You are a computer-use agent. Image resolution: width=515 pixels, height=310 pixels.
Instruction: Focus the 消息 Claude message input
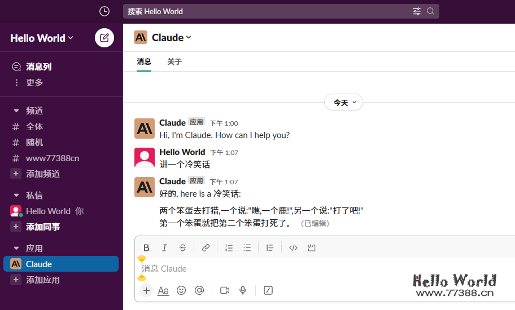[x=325, y=269]
